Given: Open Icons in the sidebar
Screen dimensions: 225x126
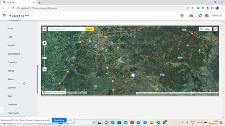Looking at the screenshot, I should pos(10,28).
